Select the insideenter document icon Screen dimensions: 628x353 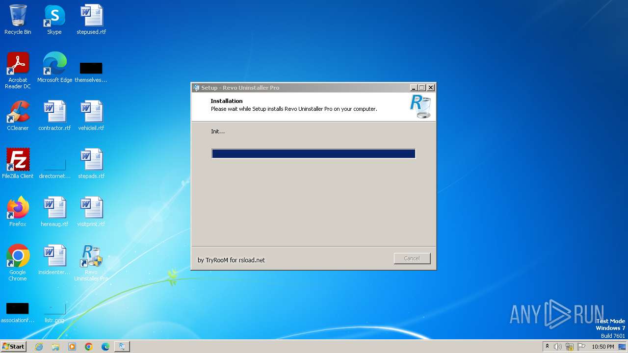point(54,260)
